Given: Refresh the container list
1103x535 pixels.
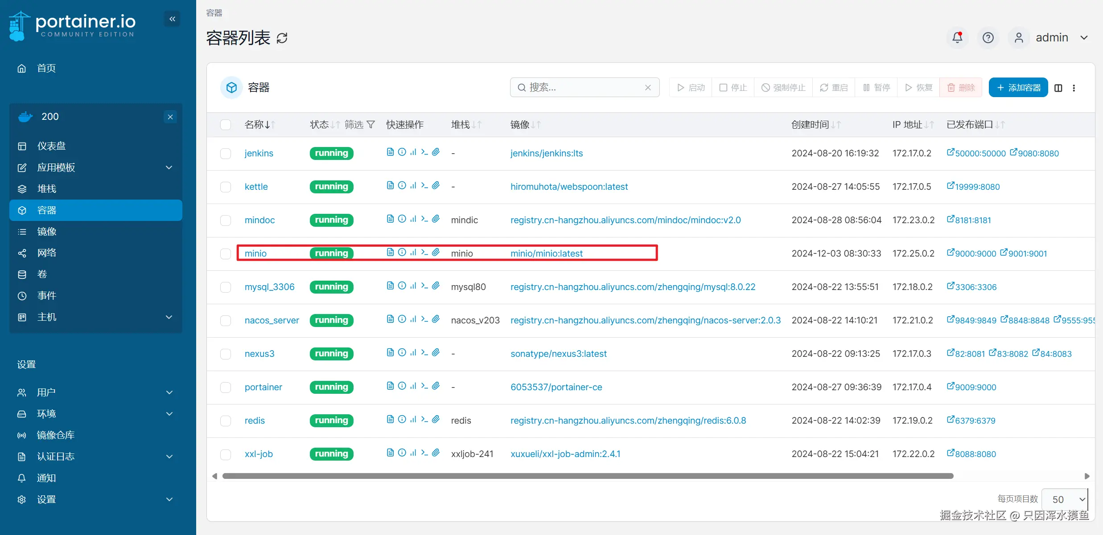Looking at the screenshot, I should 282,38.
